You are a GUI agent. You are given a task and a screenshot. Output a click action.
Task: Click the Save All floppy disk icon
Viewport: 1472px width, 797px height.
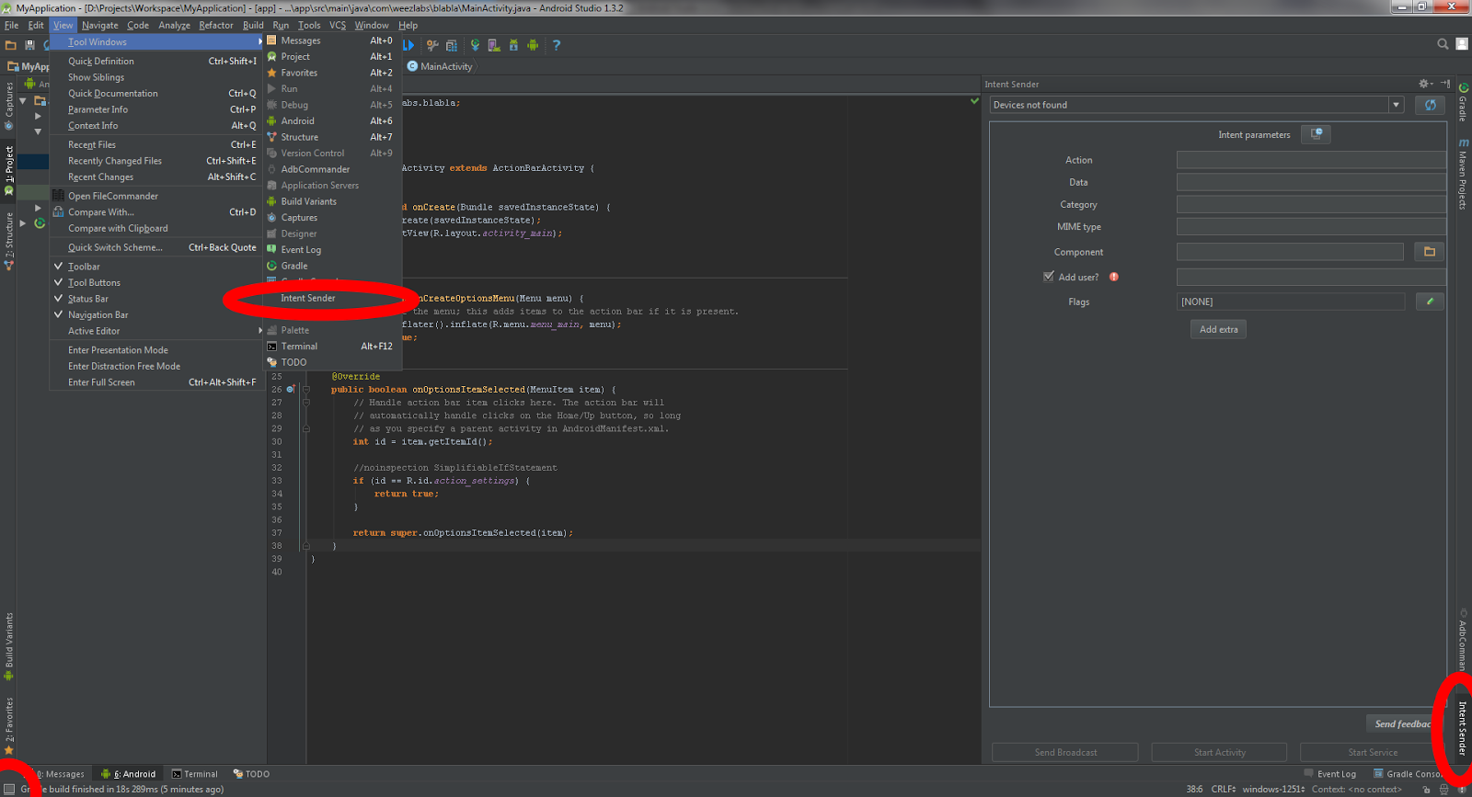pyautogui.click(x=29, y=45)
